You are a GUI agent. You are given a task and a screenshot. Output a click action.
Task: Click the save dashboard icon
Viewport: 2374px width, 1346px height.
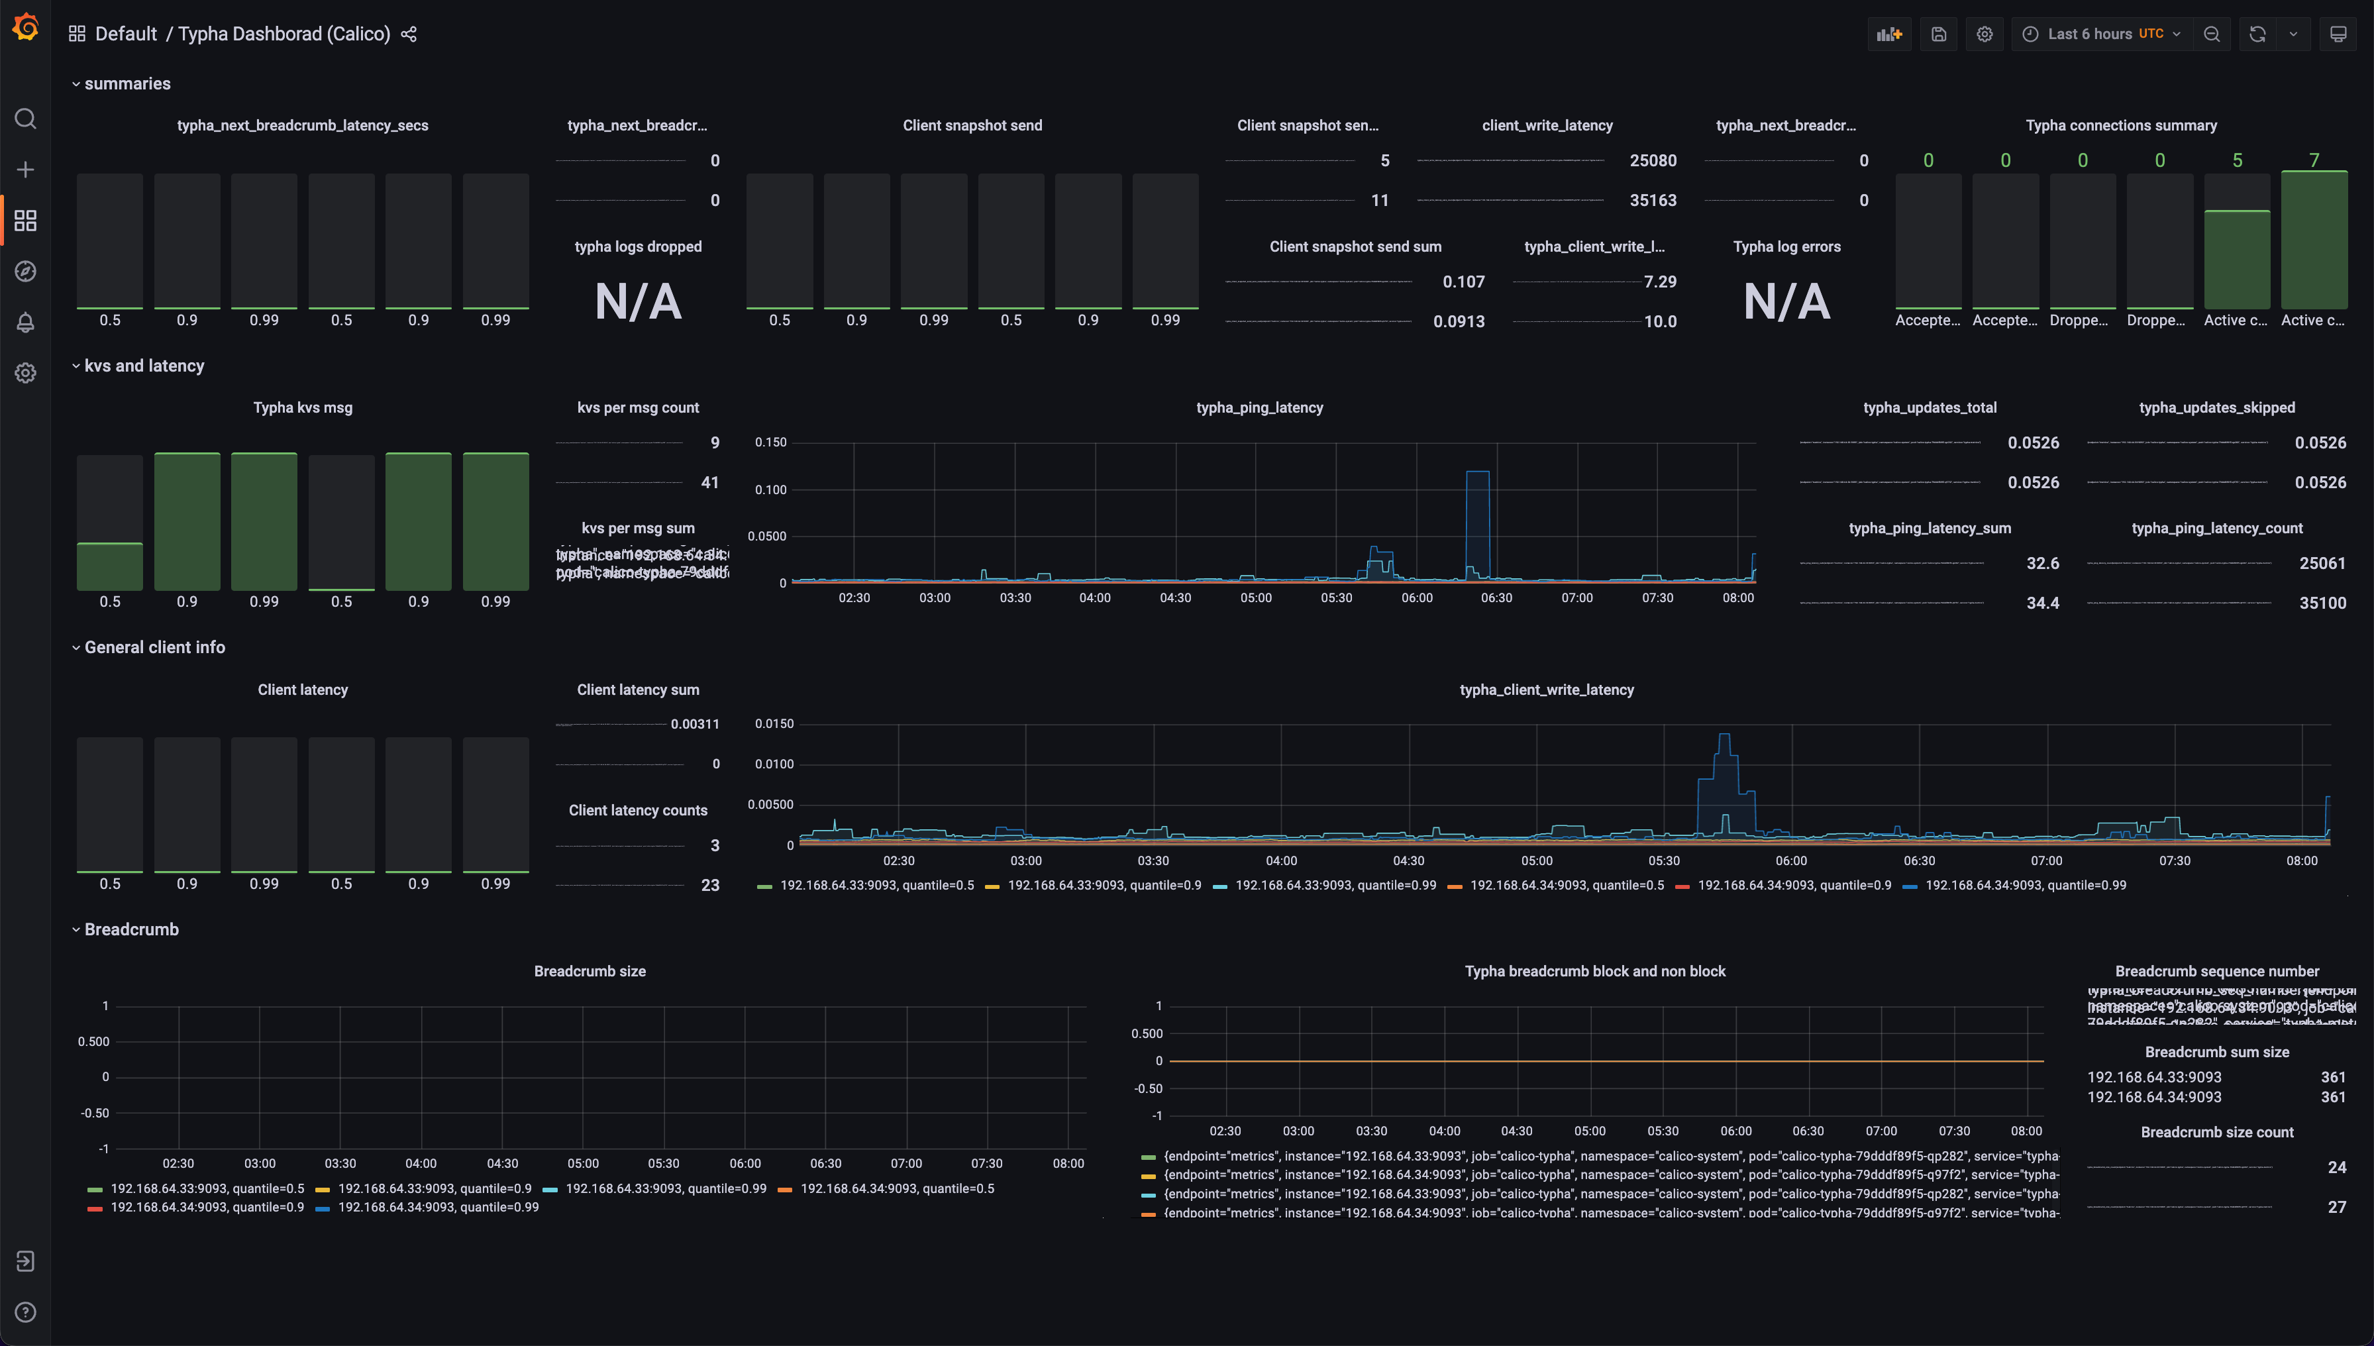(x=1939, y=34)
